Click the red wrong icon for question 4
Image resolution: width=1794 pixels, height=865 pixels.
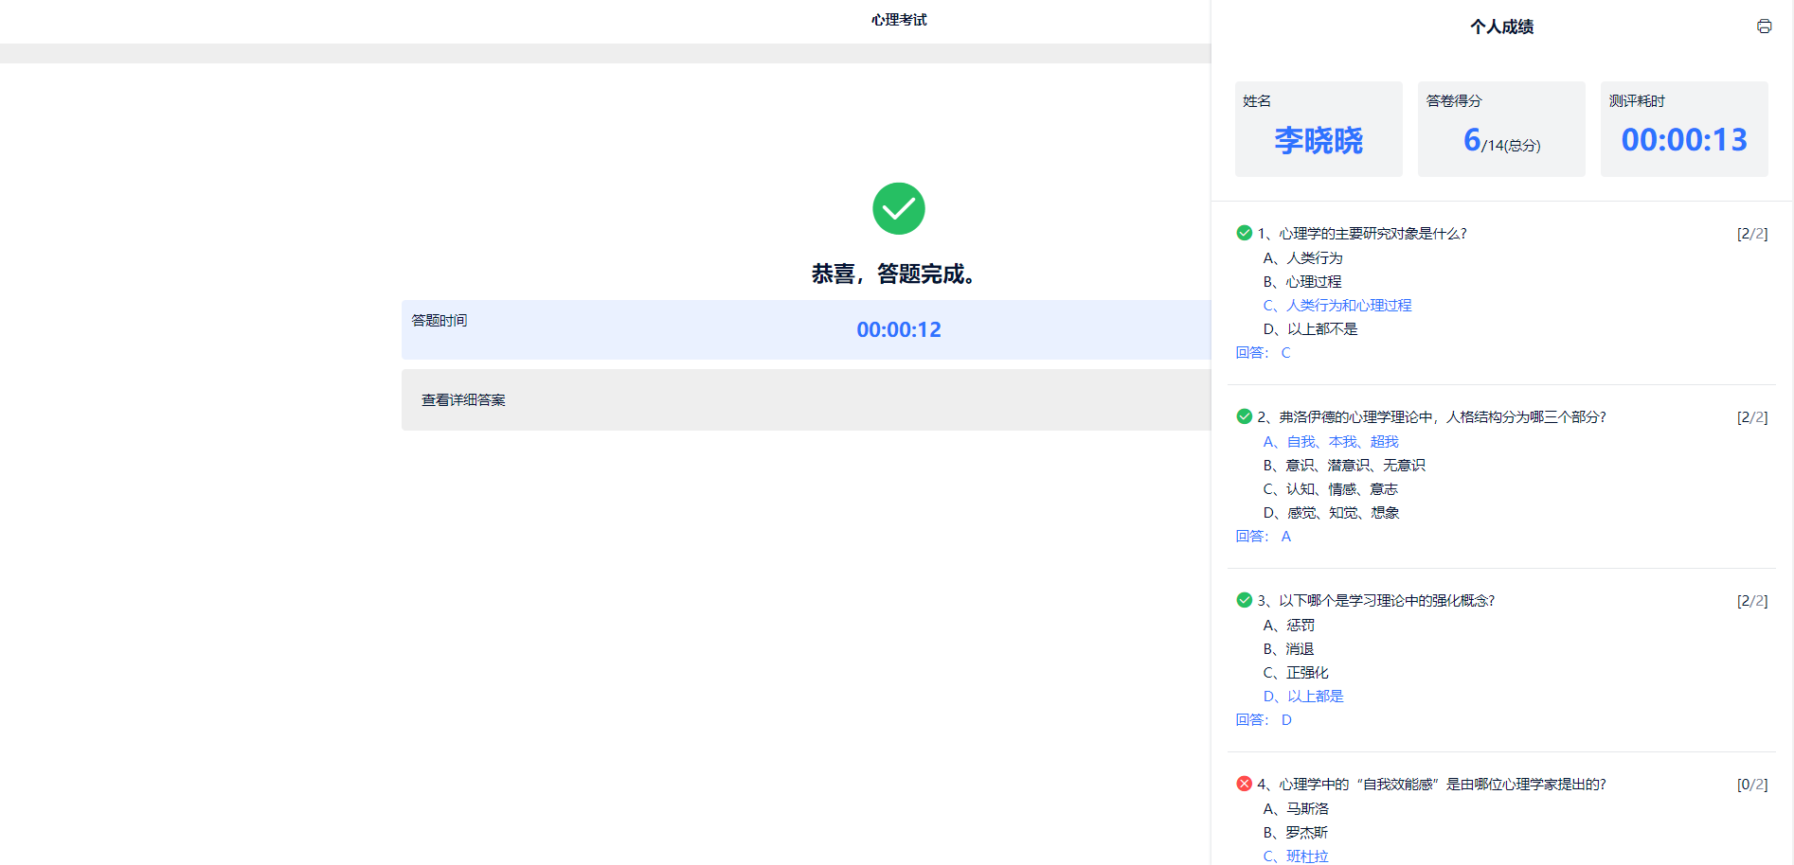(x=1245, y=784)
